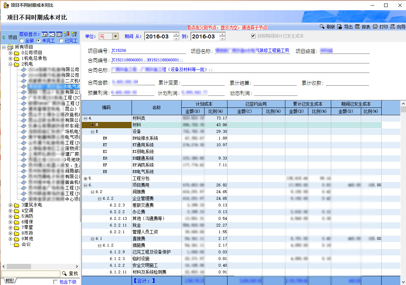Collapse the 6.2.2 企业管理费 row

coord(99,199)
